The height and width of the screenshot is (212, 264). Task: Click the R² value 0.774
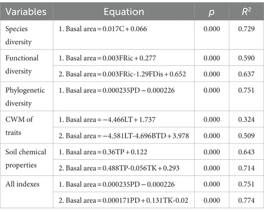246,200
